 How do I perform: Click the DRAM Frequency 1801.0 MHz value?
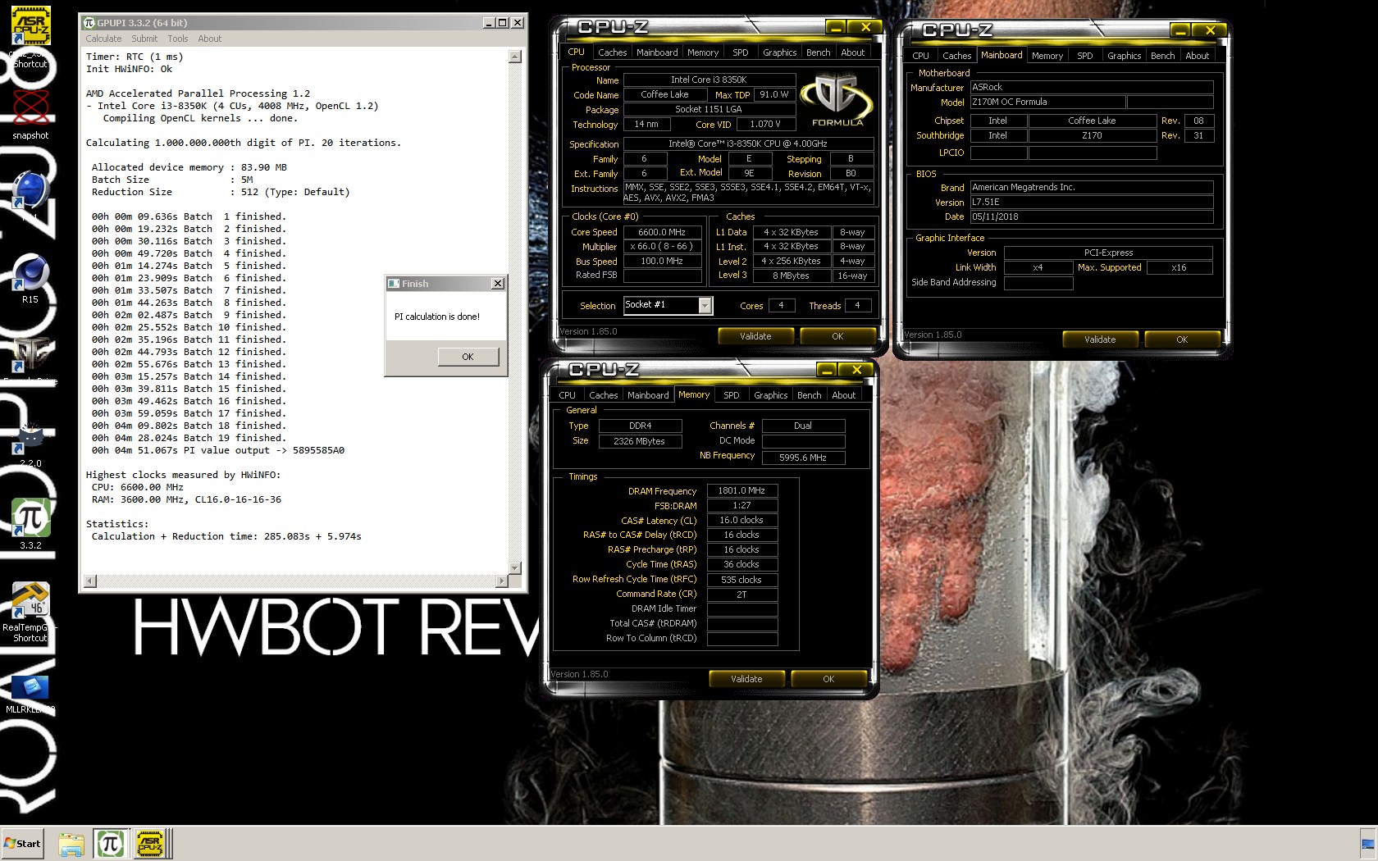click(x=741, y=490)
